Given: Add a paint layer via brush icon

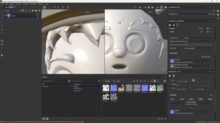Looking at the screenshot, I should [x=26, y=11].
